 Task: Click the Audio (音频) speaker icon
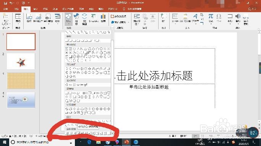click(x=238, y=16)
